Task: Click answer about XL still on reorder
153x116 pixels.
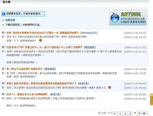Action: 64,53
